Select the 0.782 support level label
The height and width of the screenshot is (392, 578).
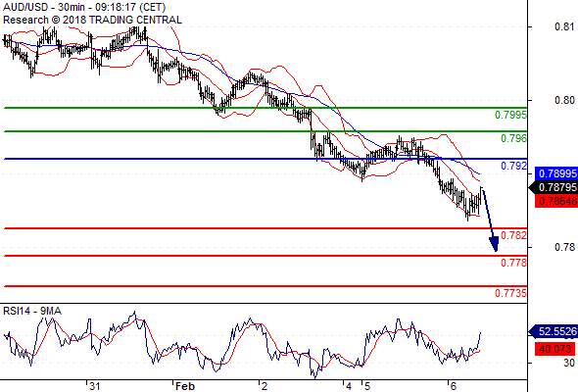[513, 235]
